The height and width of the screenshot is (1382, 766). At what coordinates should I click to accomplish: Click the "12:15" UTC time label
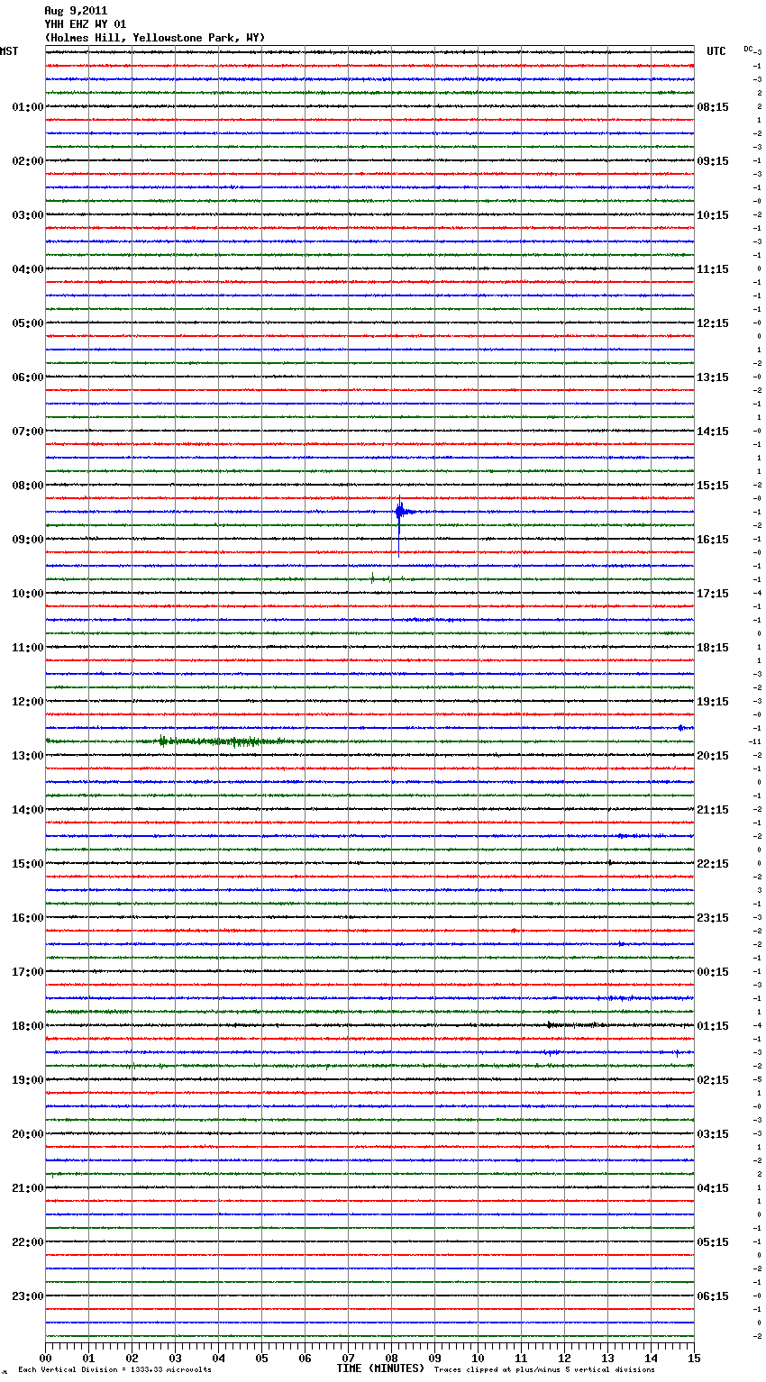pos(713,323)
